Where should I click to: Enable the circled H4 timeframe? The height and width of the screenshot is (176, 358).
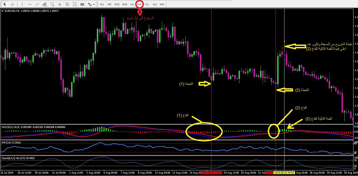(140, 4)
